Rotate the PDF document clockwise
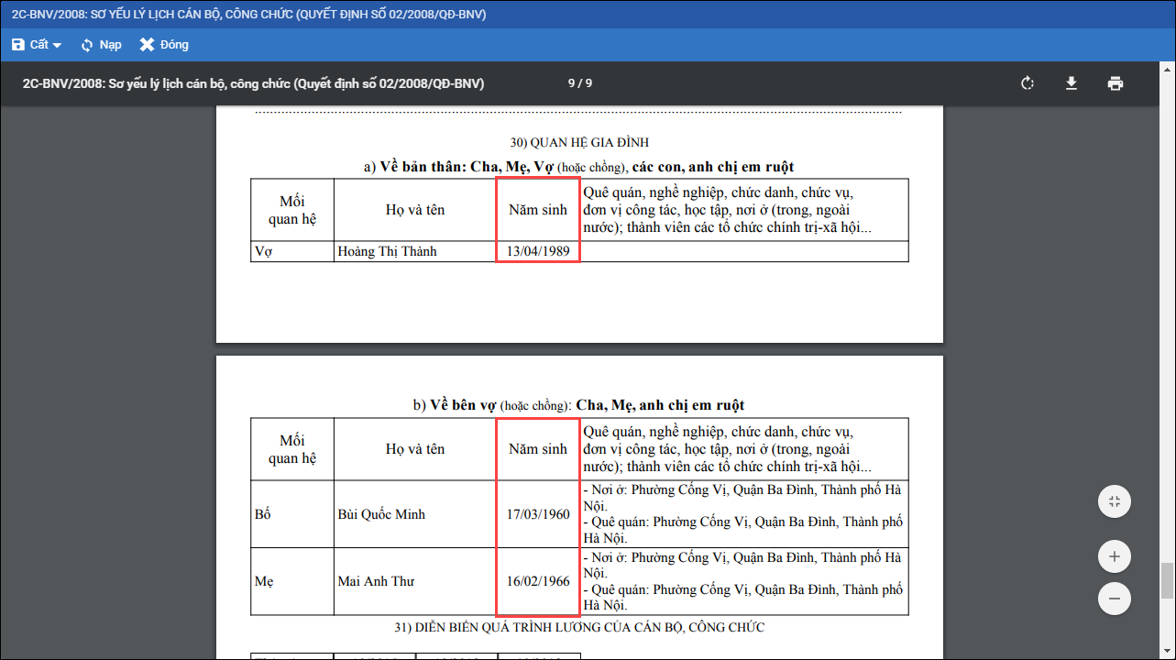1176x660 pixels. coord(1028,83)
